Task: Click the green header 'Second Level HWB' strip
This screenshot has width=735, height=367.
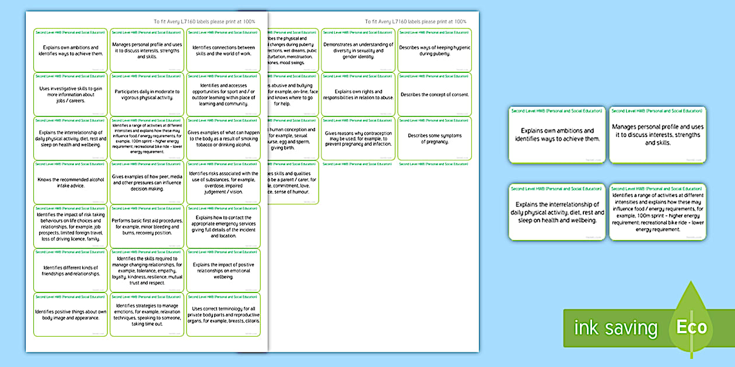Action: (70, 32)
